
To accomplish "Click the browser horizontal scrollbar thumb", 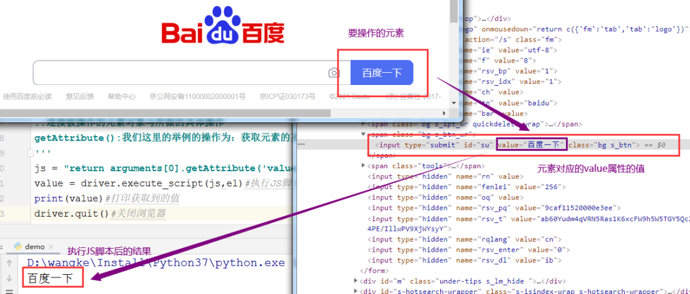I will click(165, 112).
